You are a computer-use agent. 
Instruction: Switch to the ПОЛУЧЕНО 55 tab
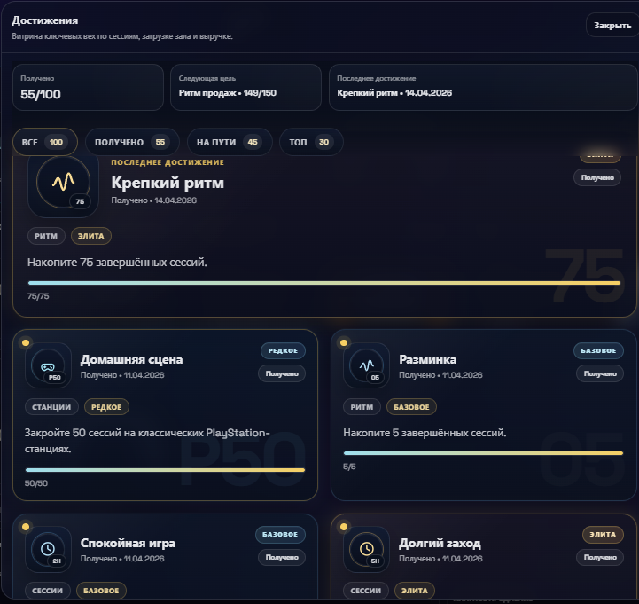tap(132, 142)
